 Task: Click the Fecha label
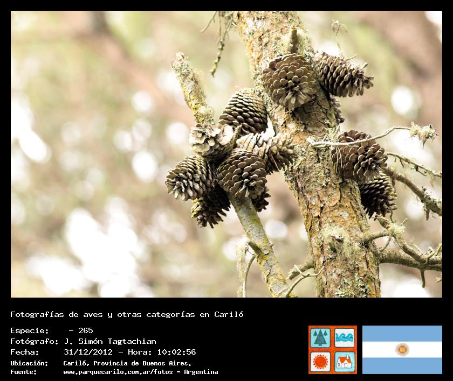point(25,352)
